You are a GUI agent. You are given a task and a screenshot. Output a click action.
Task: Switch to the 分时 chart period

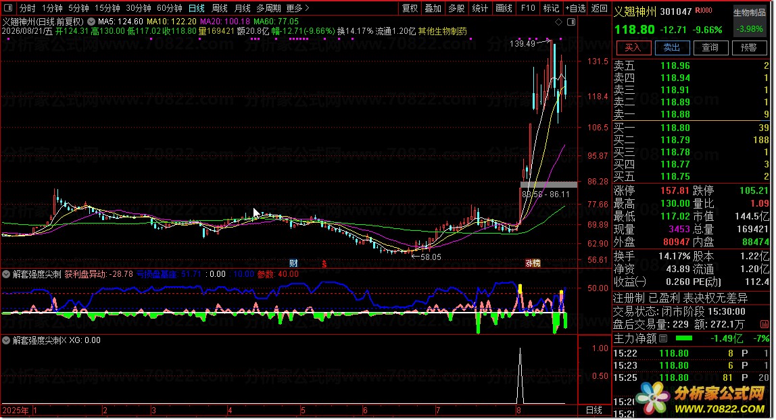click(x=27, y=8)
